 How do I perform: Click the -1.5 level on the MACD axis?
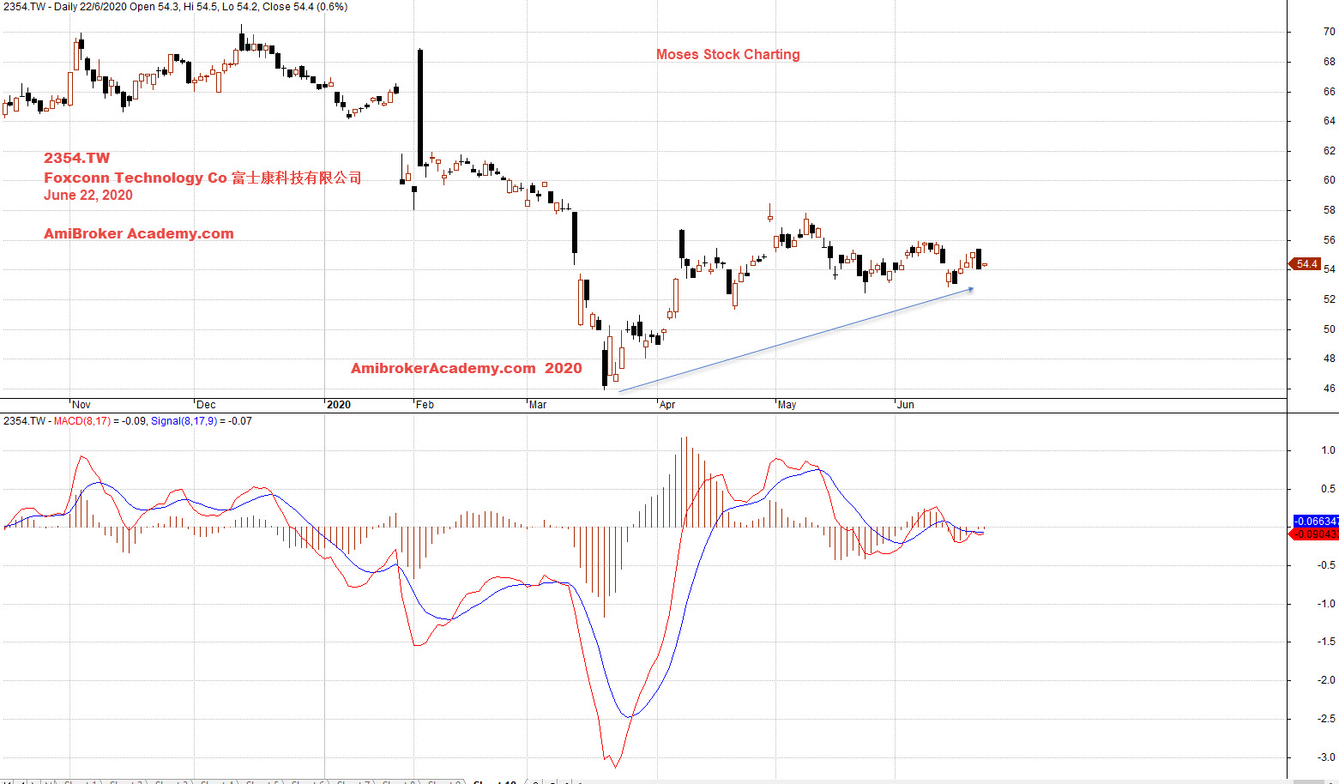click(1326, 642)
